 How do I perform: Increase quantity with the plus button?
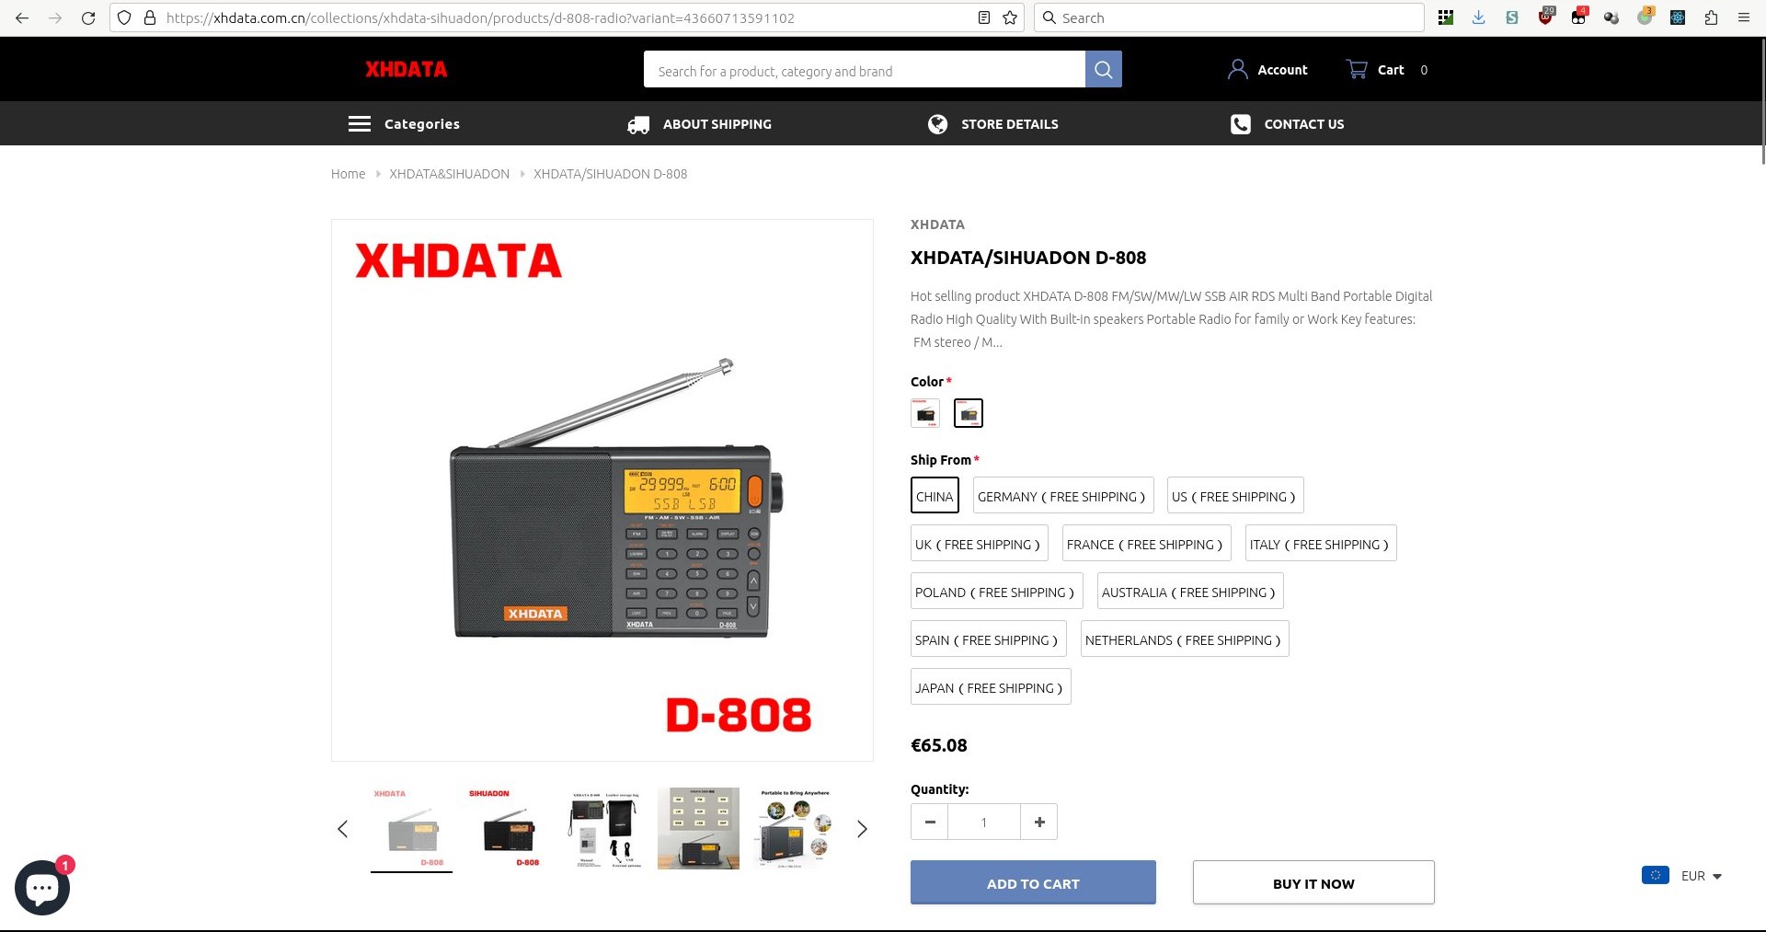tap(1039, 822)
